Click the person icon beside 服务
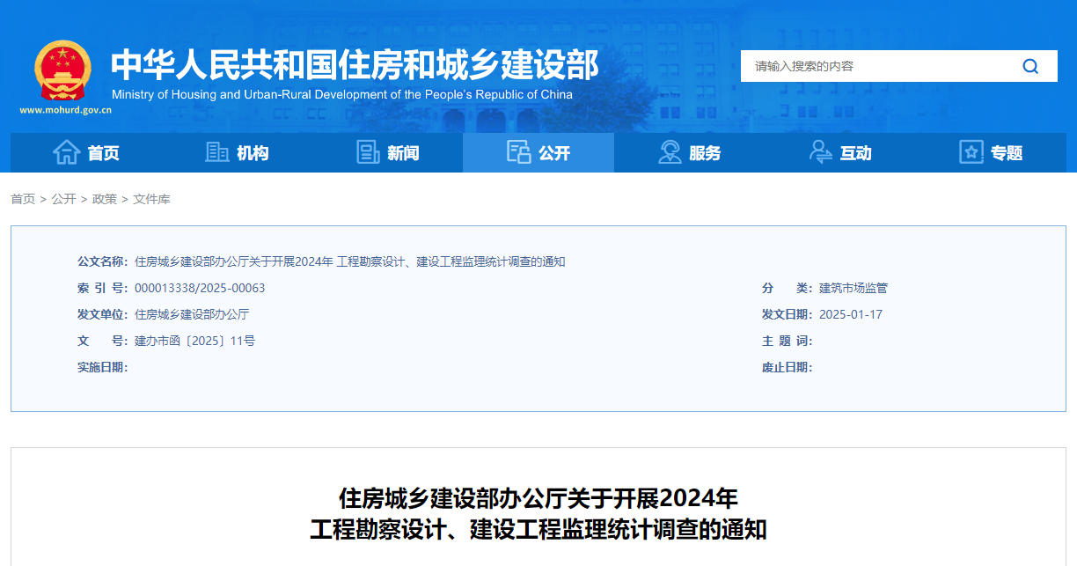Image resolution: width=1077 pixels, height=566 pixels. (x=670, y=152)
